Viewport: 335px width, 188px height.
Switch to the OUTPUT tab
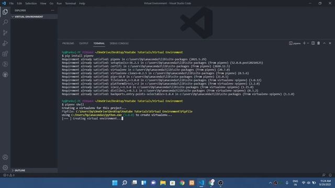(84, 43)
